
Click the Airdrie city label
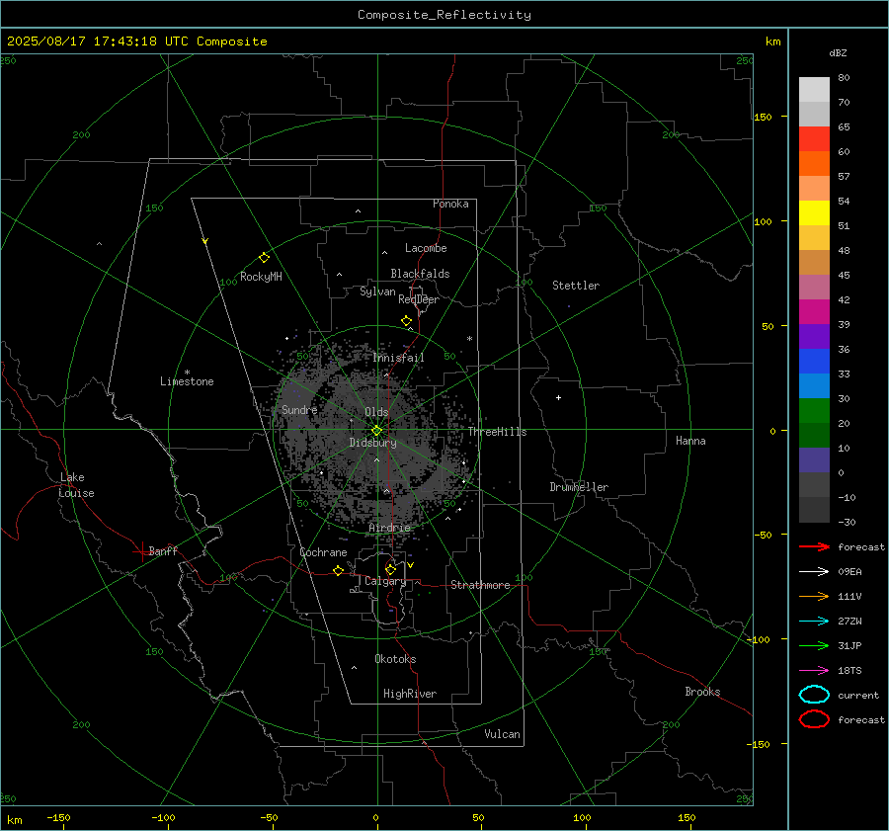click(389, 528)
